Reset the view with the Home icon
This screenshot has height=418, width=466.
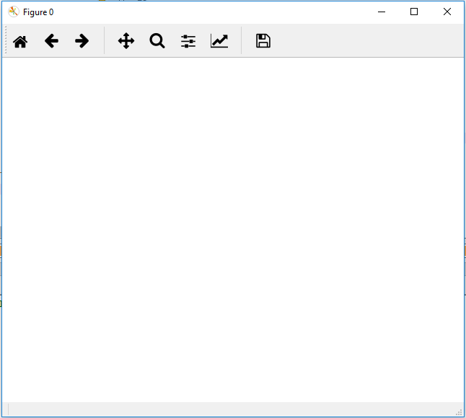[x=20, y=41]
